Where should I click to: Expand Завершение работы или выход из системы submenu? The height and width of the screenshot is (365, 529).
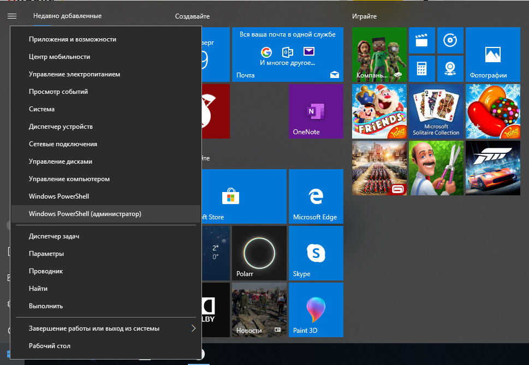[x=106, y=328]
